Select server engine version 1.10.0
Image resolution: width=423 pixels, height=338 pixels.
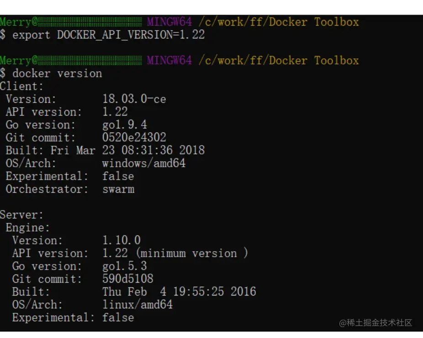[122, 240]
